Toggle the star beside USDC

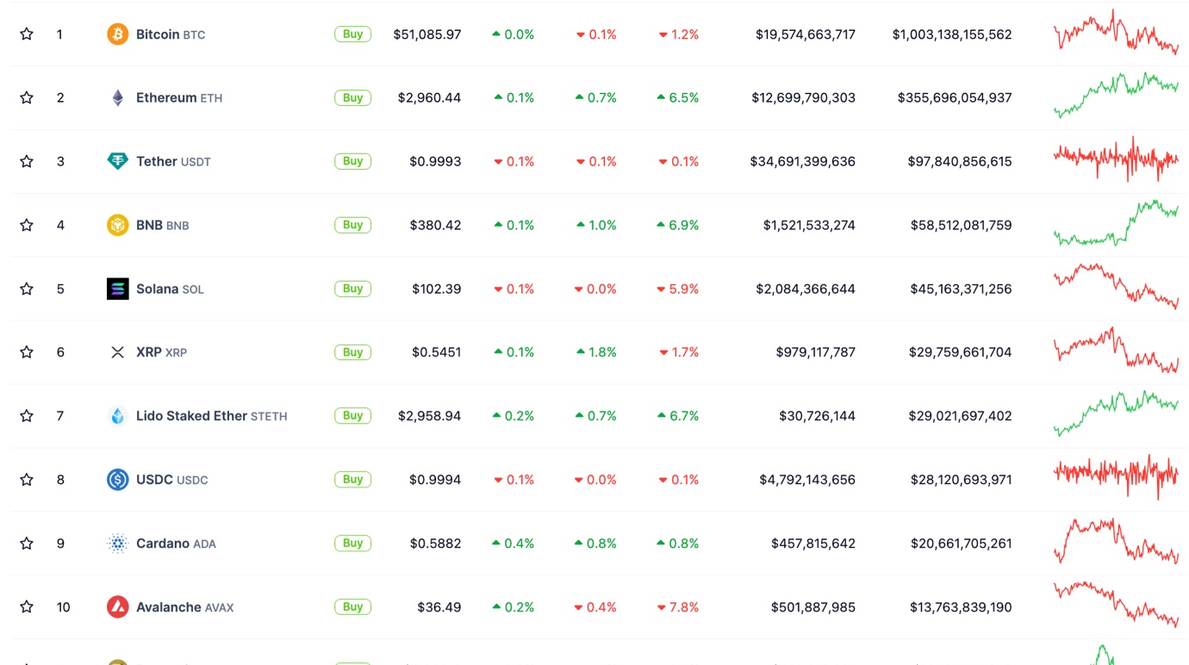point(27,480)
